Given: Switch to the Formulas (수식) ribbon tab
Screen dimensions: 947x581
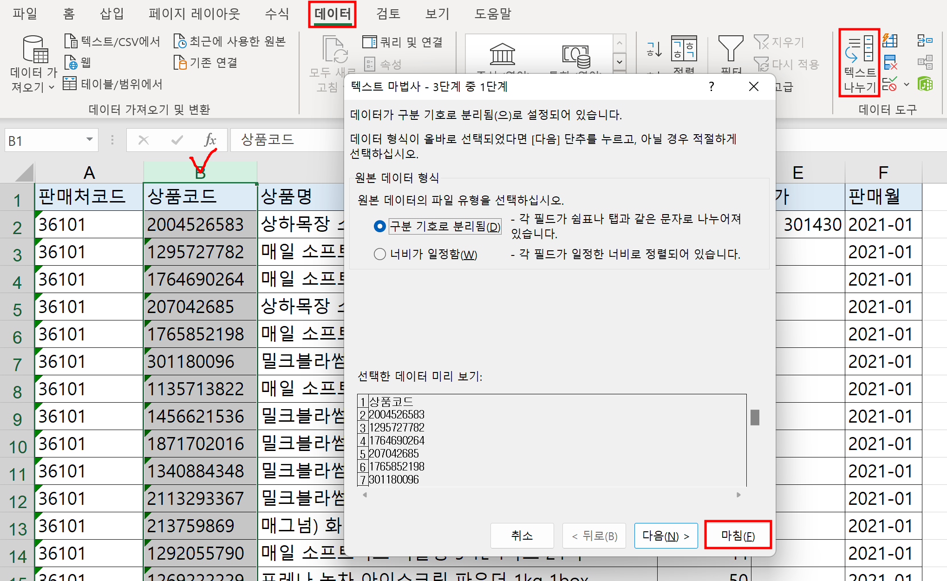Looking at the screenshot, I should tap(277, 14).
